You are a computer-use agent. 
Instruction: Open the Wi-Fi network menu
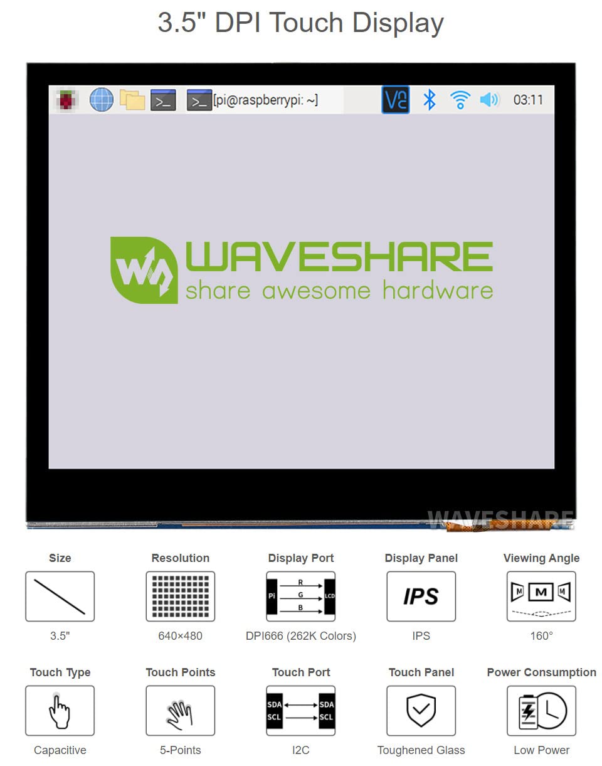click(x=460, y=100)
